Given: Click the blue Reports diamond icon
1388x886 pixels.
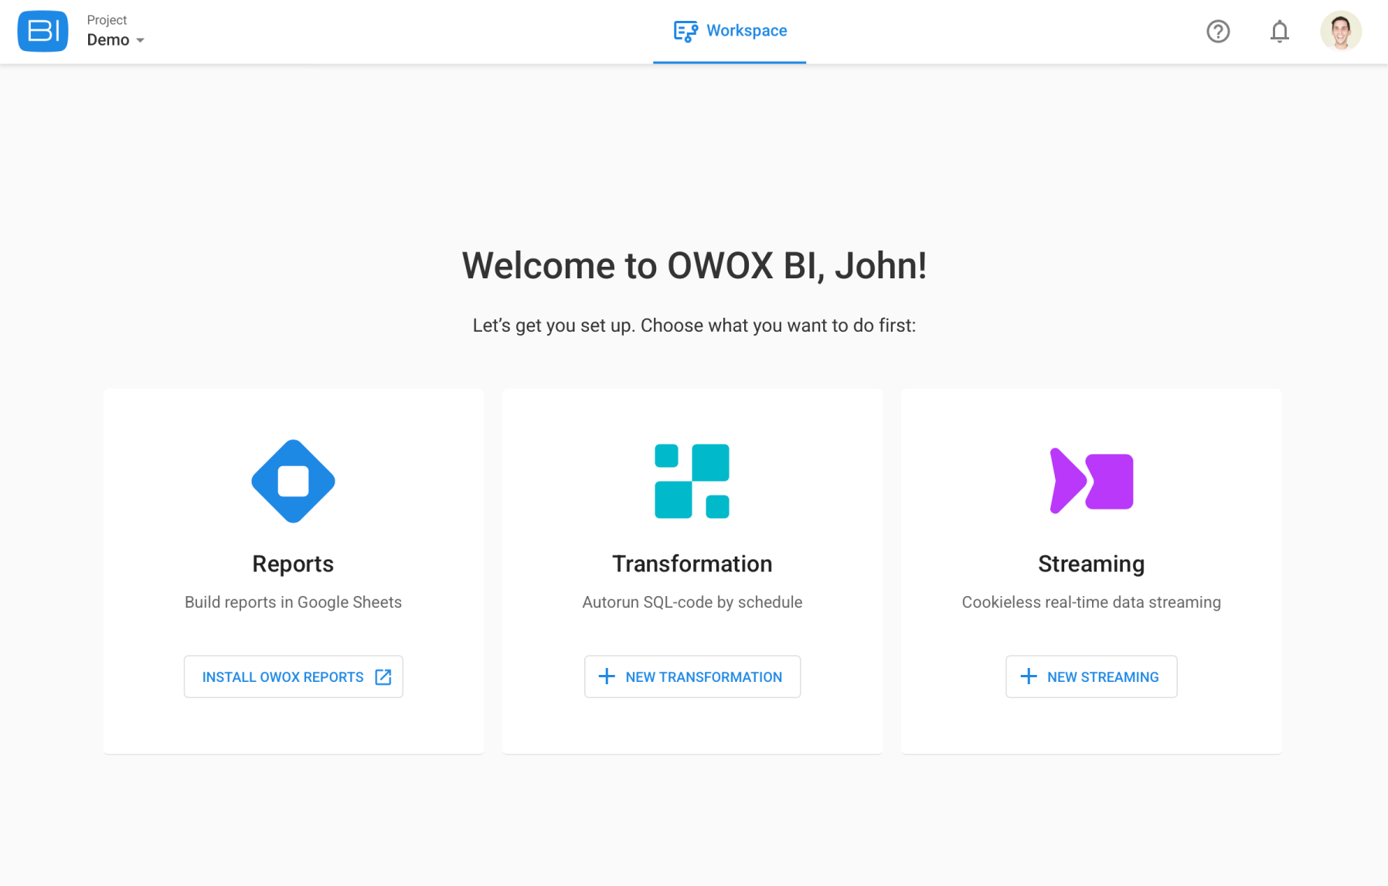Looking at the screenshot, I should (x=293, y=481).
